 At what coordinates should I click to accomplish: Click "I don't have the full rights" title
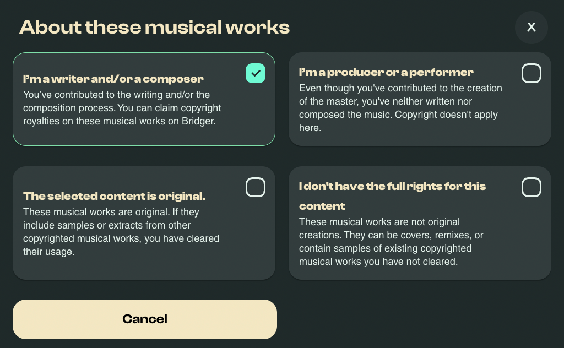[392, 187]
